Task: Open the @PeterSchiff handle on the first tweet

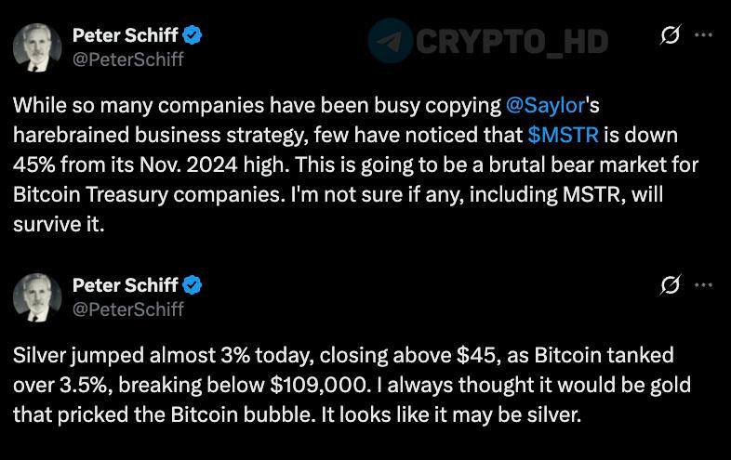Action: 128,60
